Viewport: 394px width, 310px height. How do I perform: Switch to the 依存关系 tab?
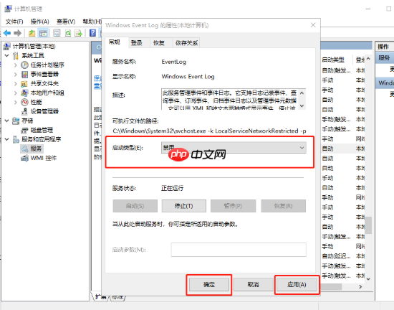coord(186,43)
